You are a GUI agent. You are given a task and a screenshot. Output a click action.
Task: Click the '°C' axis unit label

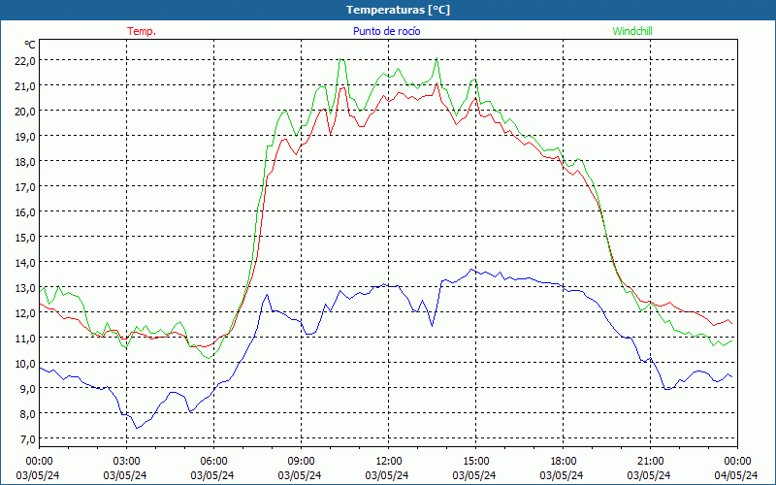pos(30,45)
